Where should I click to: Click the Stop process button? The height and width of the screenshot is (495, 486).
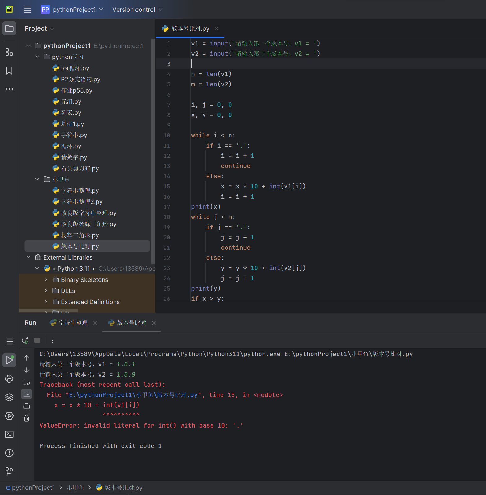pos(37,340)
